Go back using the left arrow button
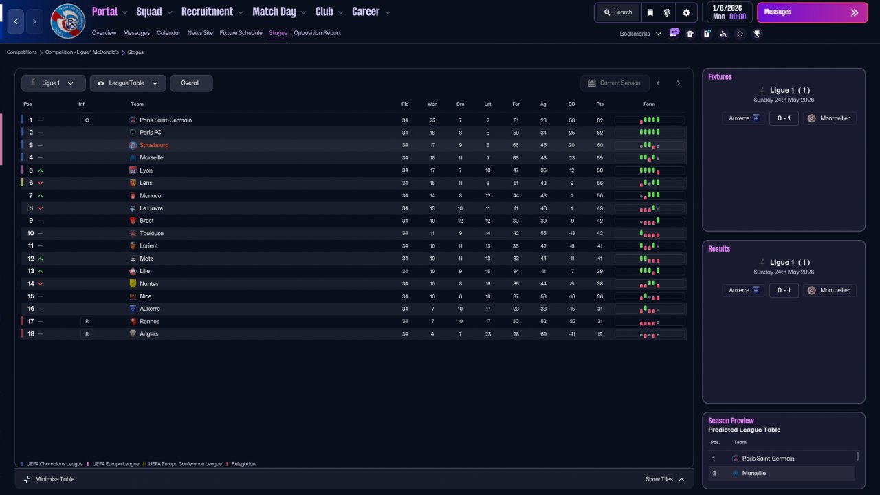Viewport: 880px width, 495px height. tap(16, 21)
